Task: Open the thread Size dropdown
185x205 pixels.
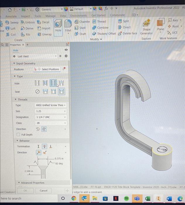Action: (x=51, y=111)
